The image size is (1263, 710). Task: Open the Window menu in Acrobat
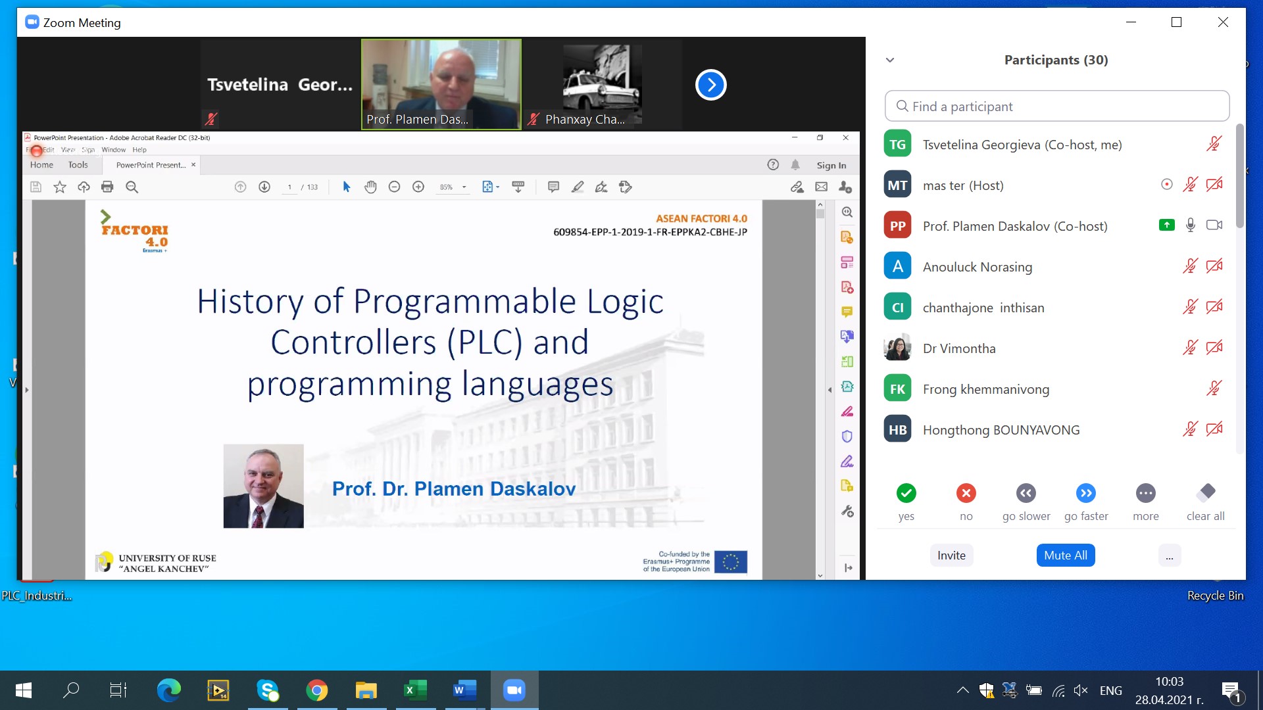point(113,150)
